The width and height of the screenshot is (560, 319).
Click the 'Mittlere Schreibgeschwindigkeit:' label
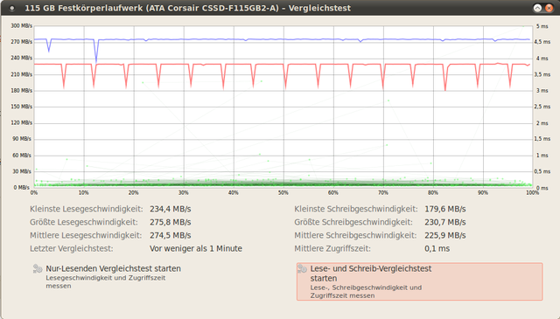pos(355,235)
